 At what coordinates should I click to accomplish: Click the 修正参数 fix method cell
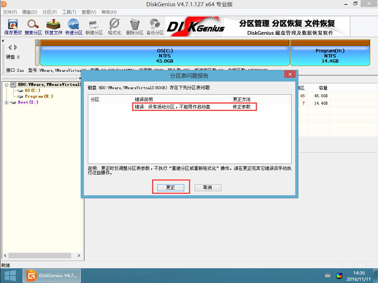click(x=241, y=106)
